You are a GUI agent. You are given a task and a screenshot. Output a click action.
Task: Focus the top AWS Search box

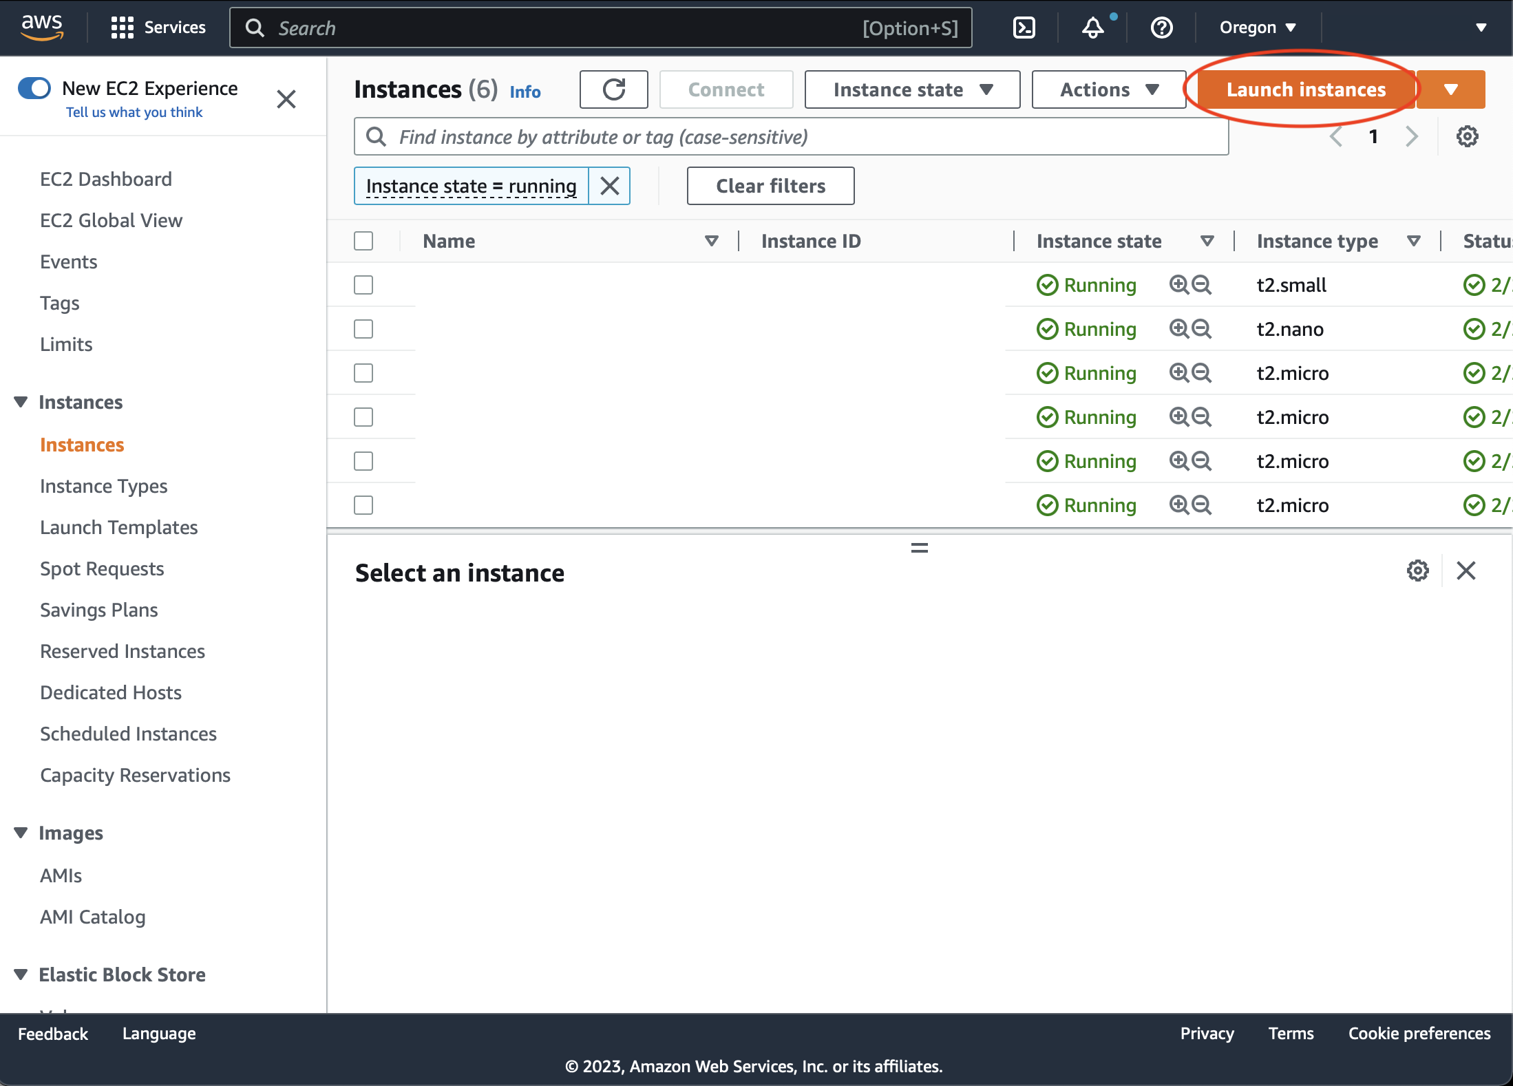point(601,28)
